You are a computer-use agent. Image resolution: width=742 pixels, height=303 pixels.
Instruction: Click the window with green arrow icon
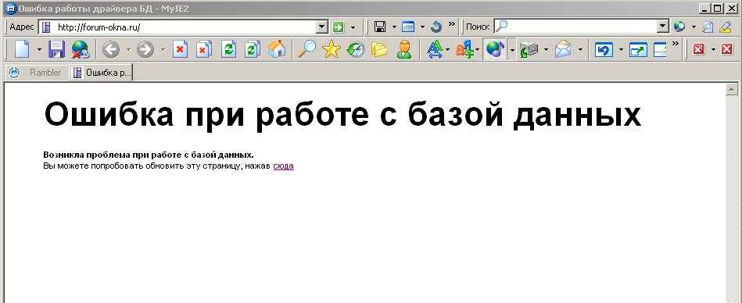coord(638,49)
